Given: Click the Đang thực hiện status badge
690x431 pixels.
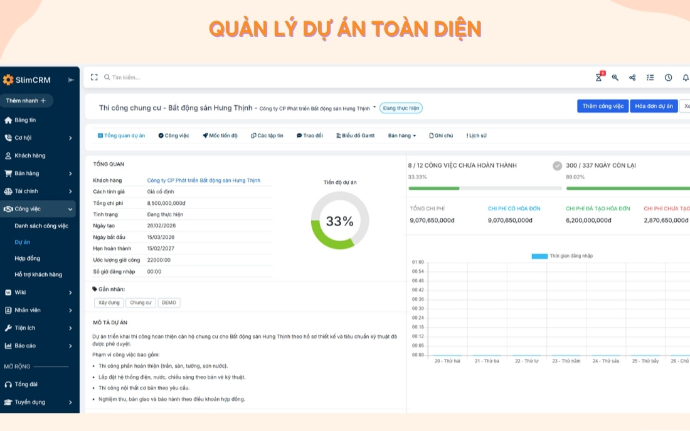Looking at the screenshot, I should pos(401,108).
